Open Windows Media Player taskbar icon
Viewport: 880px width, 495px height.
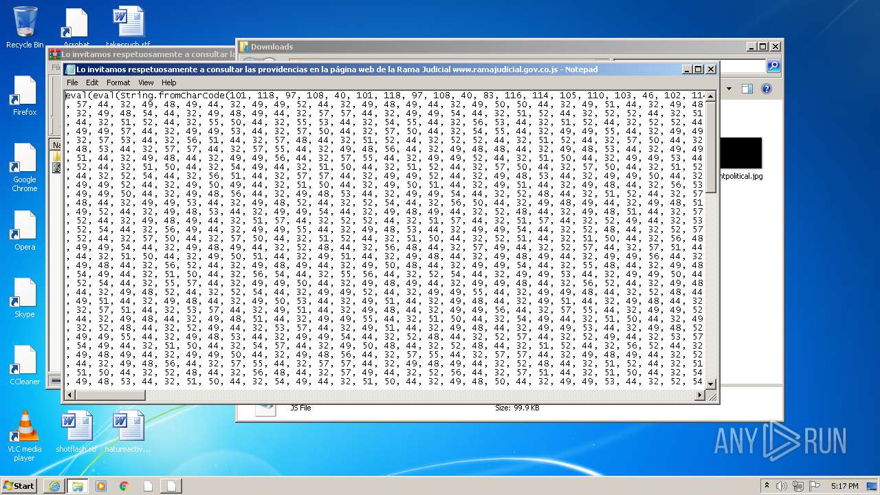tap(101, 486)
